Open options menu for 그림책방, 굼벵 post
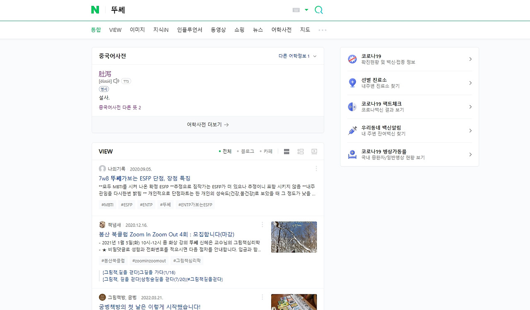 click(x=262, y=297)
